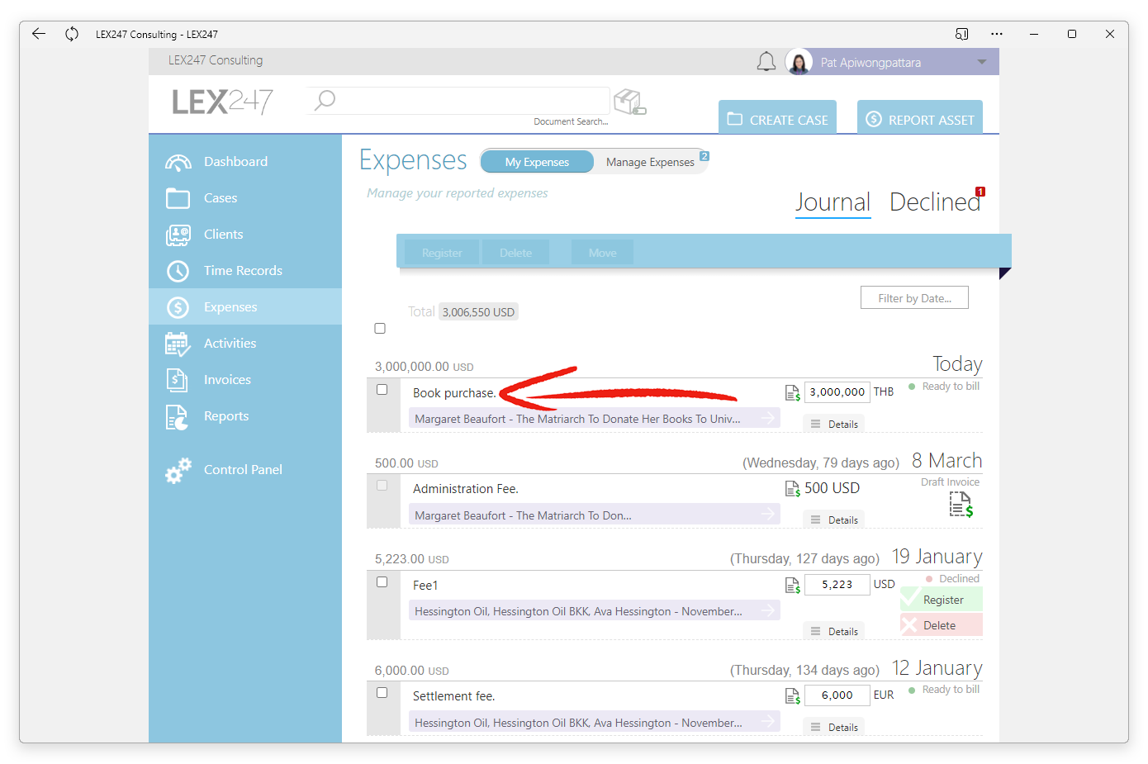
Task: Tick the select-all expenses checkbox
Action: (380, 328)
